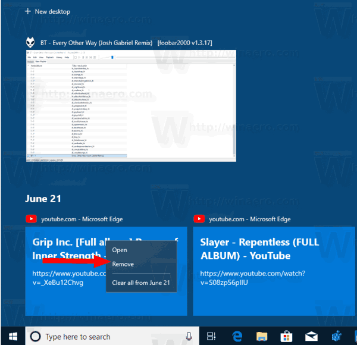
Task: Click the Type here to search box
Action: [112, 336]
